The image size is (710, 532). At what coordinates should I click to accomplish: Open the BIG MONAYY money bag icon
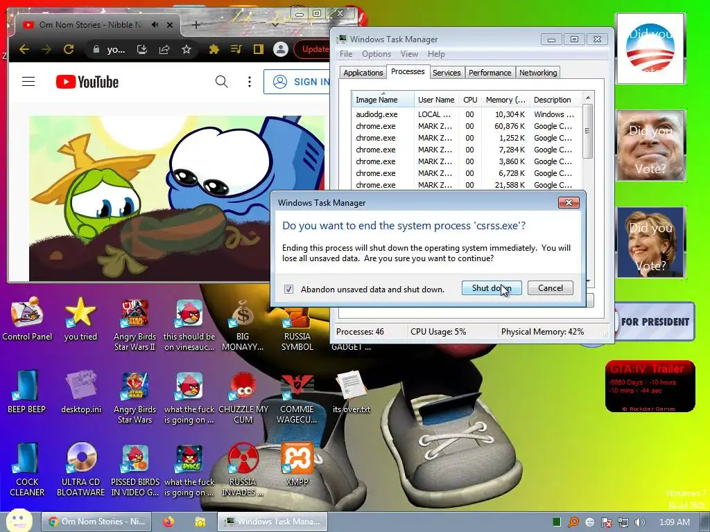click(x=243, y=323)
